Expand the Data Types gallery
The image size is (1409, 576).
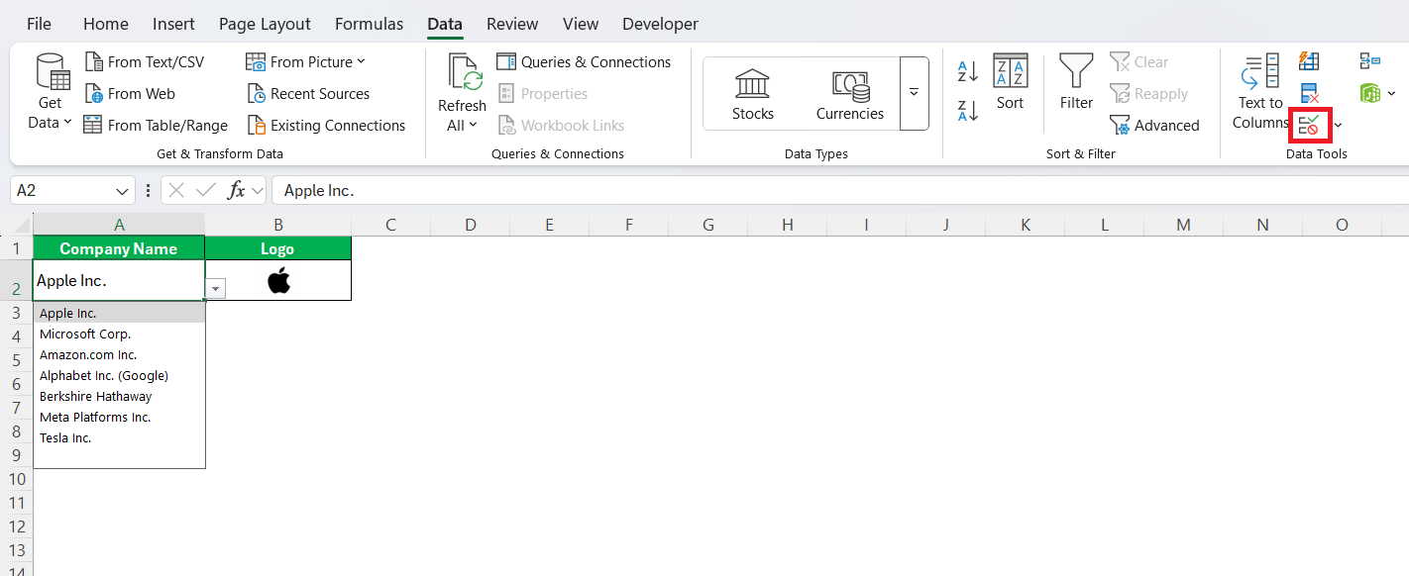[914, 93]
